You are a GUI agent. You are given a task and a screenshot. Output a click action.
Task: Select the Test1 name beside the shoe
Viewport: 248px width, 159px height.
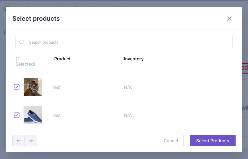click(x=57, y=115)
